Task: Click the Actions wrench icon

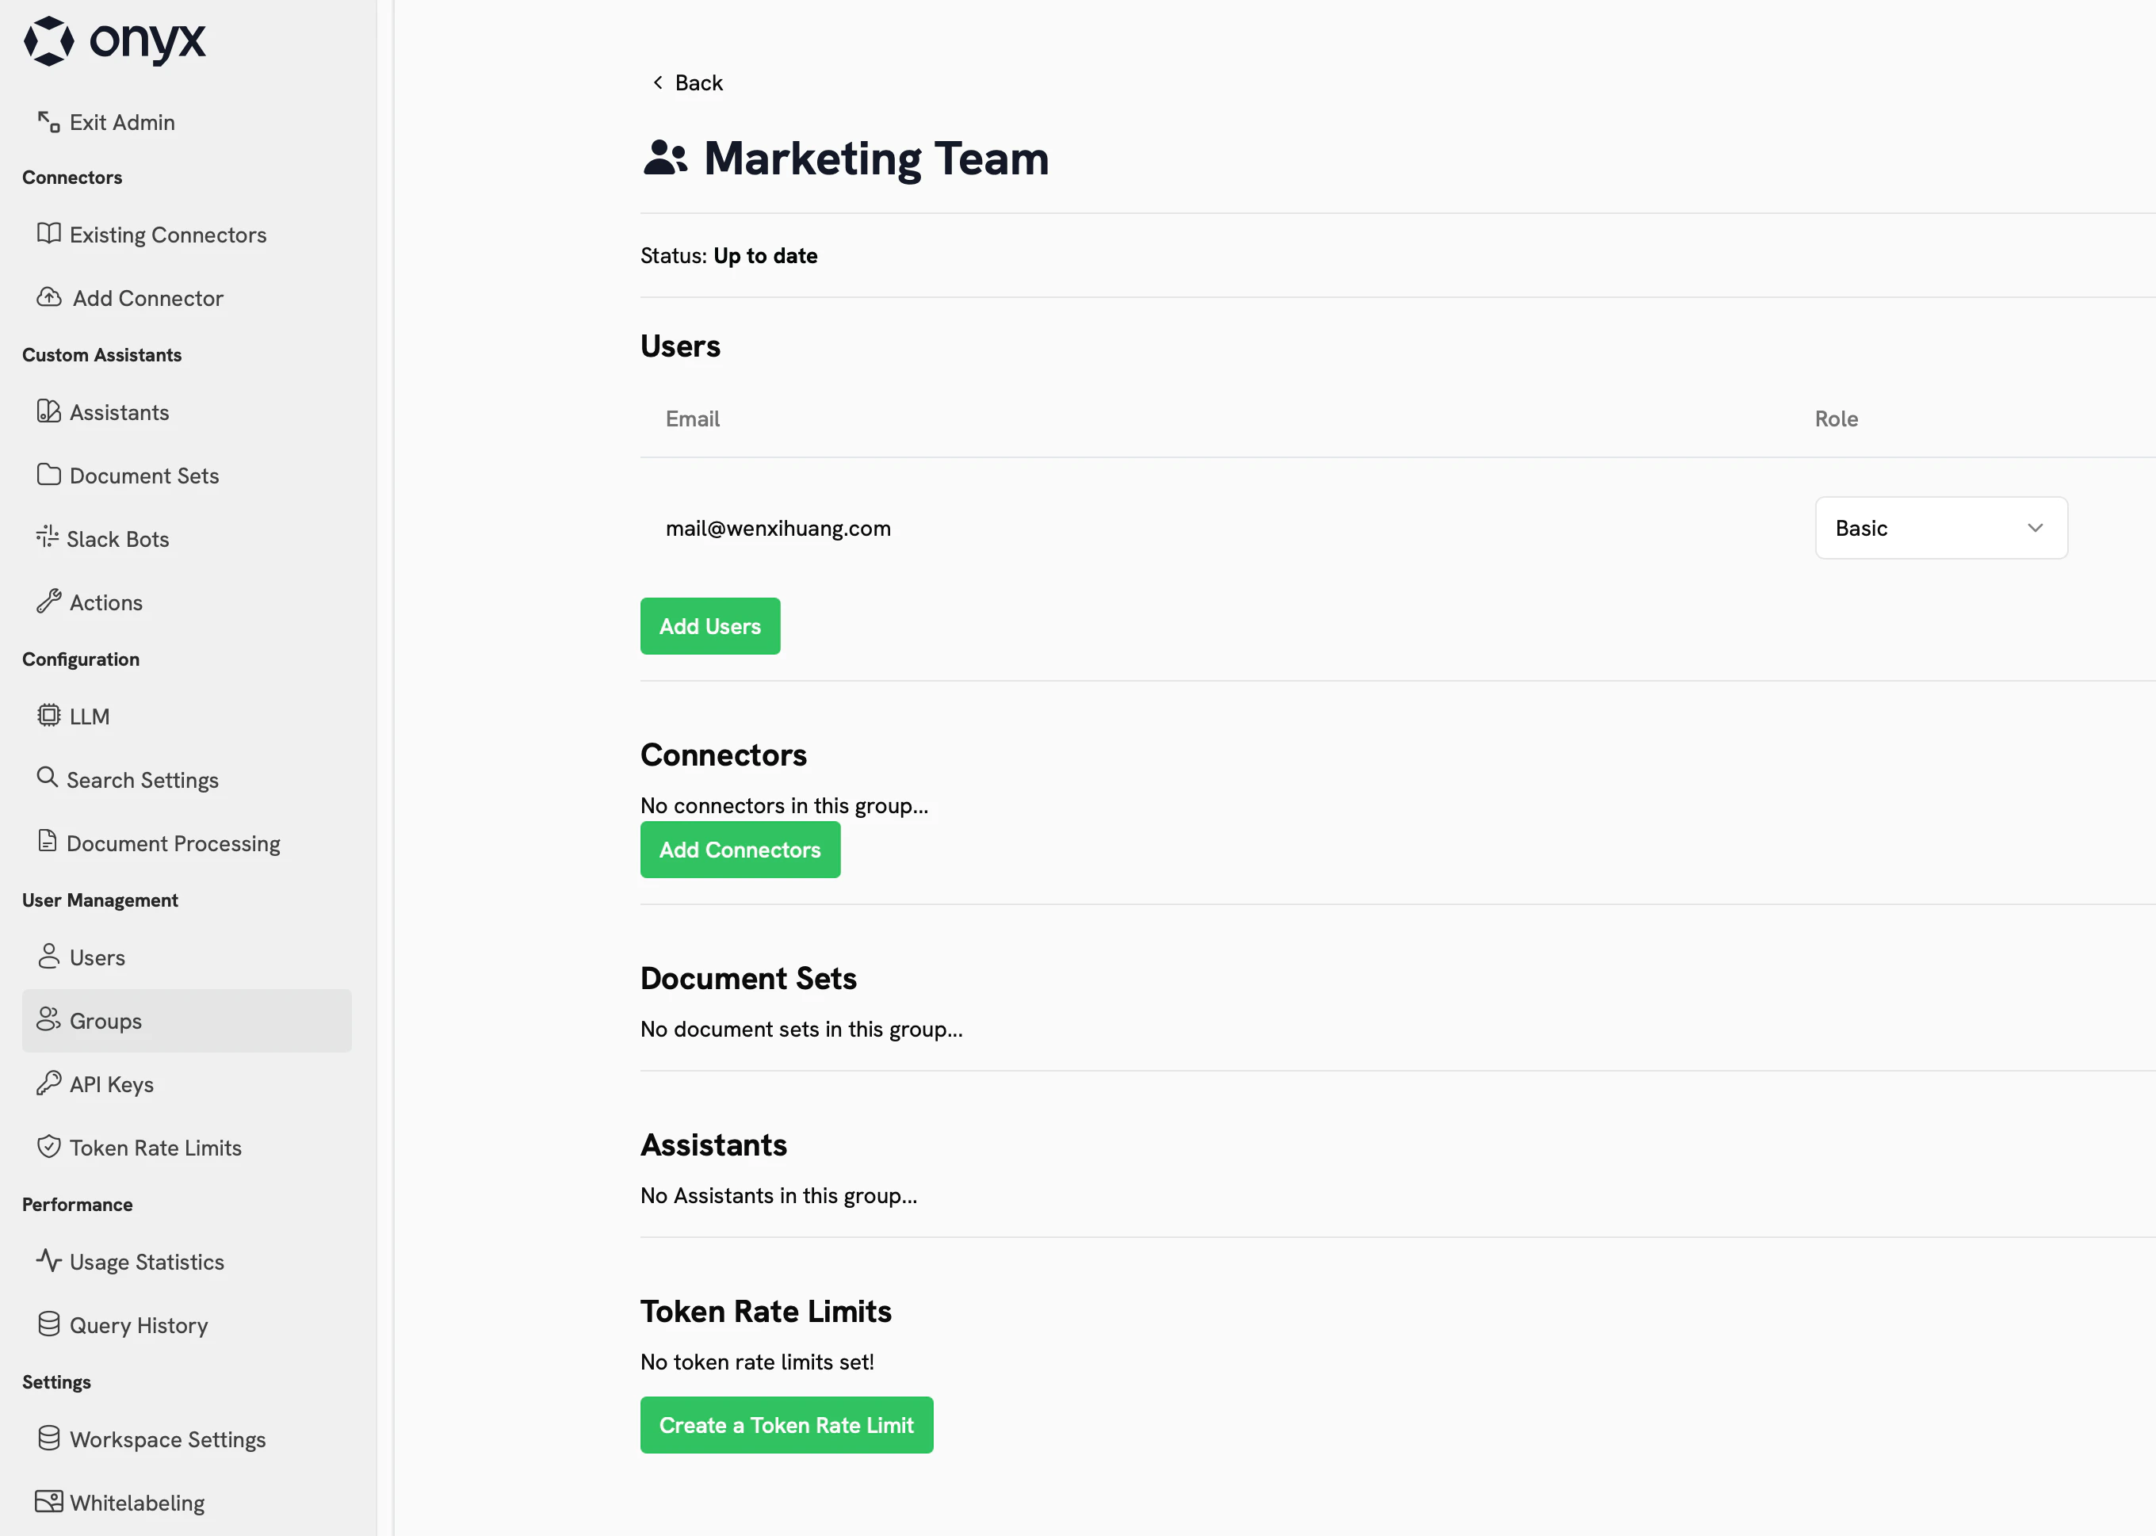Action: 48,602
